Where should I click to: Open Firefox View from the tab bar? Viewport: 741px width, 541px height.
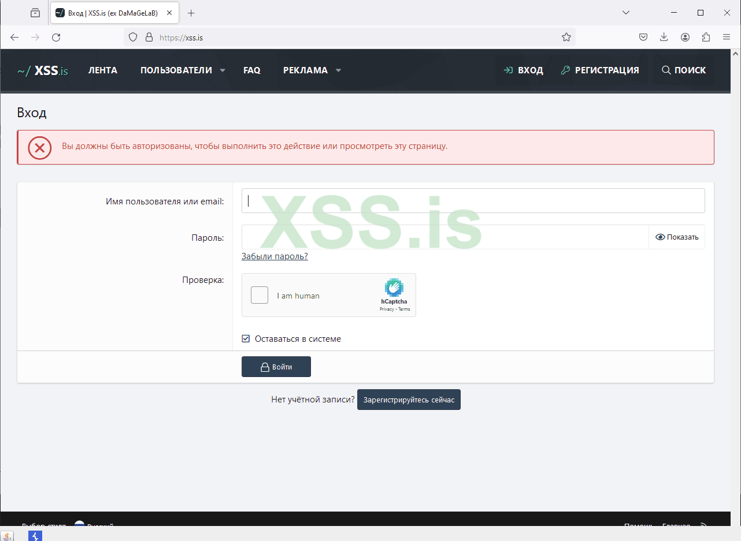coord(35,13)
